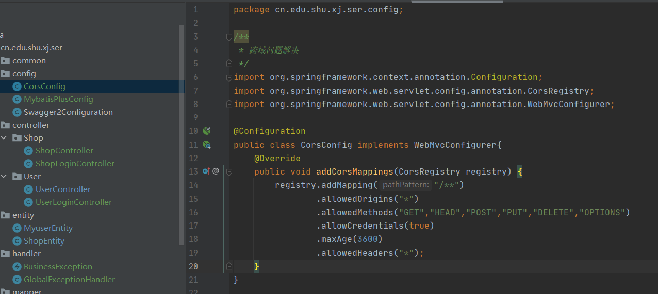This screenshot has height=294, width=658.
Task: Click the ShopEntity class icon
Action: pyautogui.click(x=17, y=241)
